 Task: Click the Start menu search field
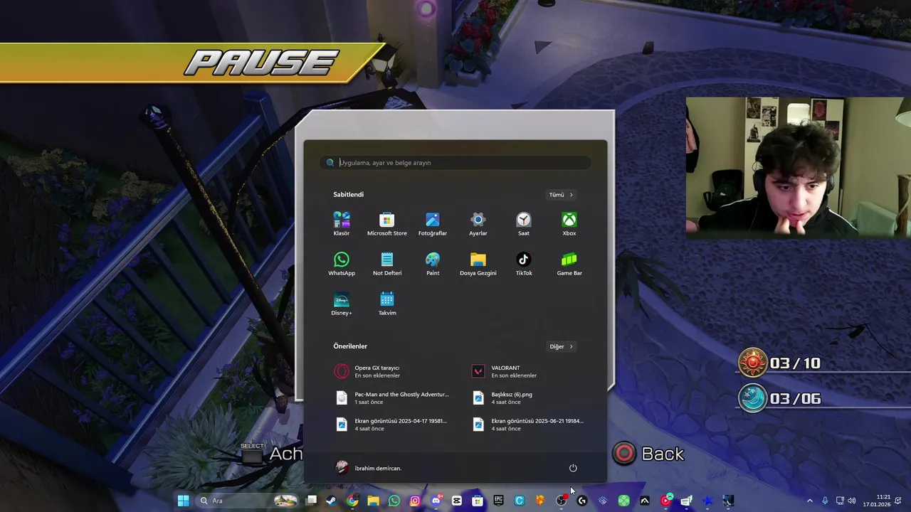(x=455, y=163)
